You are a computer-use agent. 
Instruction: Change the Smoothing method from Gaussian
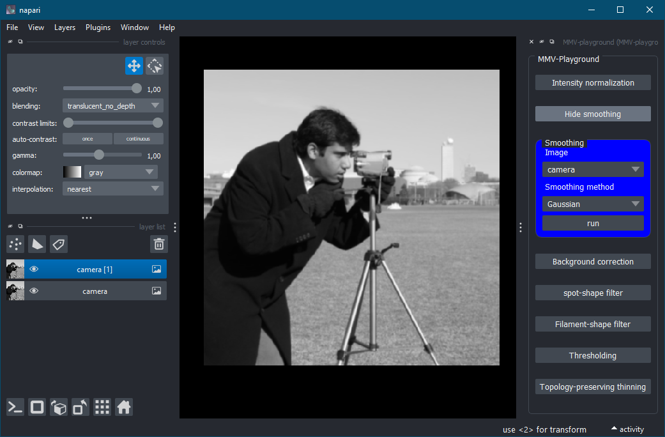593,204
